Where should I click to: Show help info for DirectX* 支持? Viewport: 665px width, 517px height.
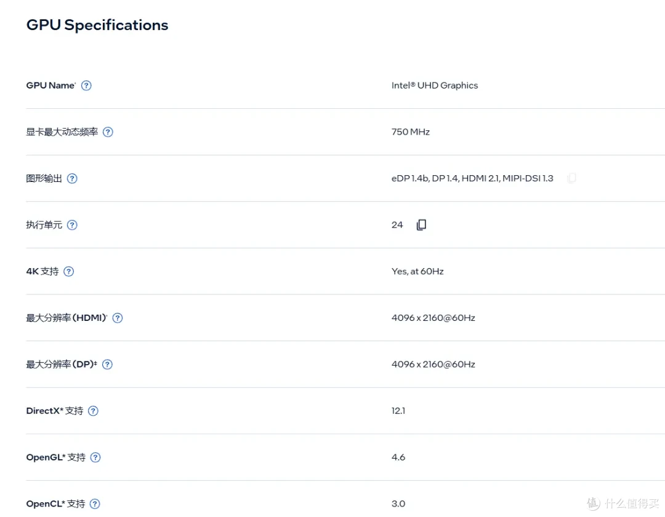click(93, 411)
